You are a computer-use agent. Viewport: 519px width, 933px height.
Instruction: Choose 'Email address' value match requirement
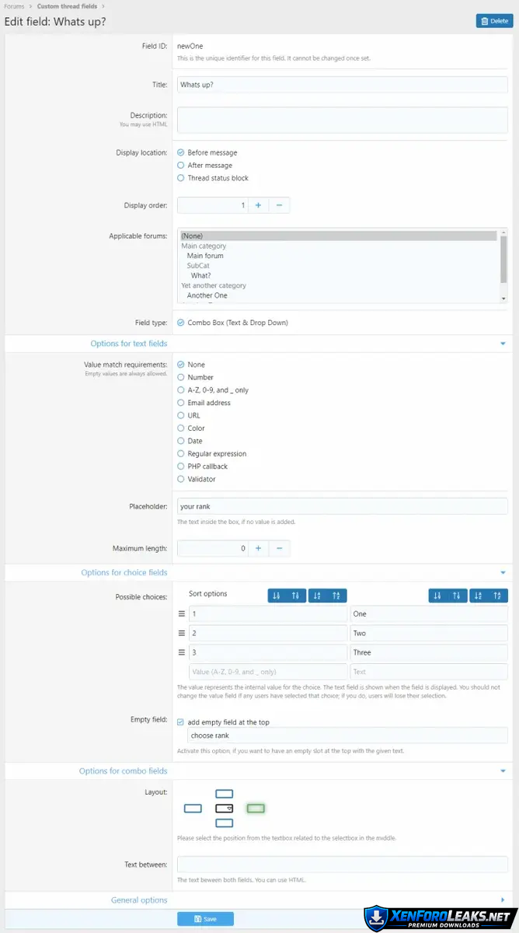pyautogui.click(x=181, y=403)
